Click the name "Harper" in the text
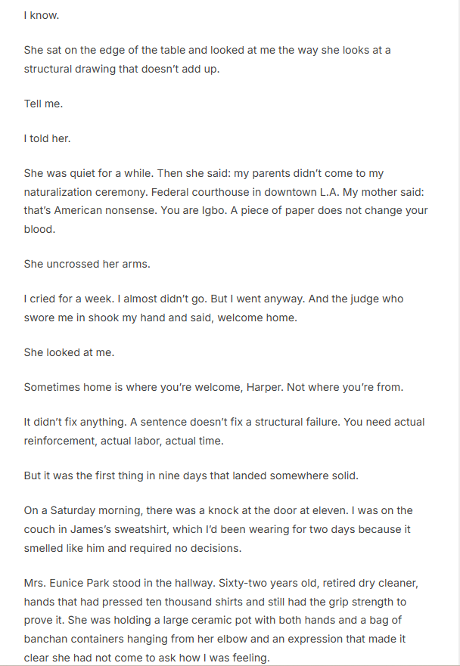This screenshot has width=460, height=666. (262, 388)
